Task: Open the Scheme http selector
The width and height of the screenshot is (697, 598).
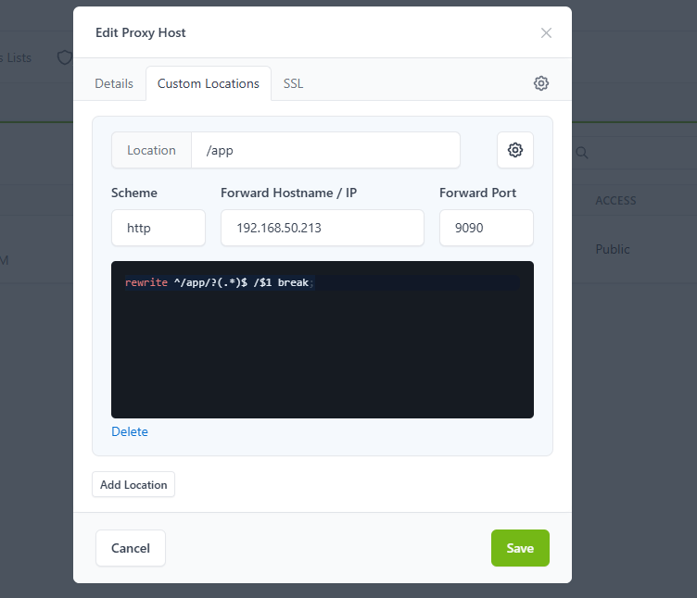Action: 158,228
